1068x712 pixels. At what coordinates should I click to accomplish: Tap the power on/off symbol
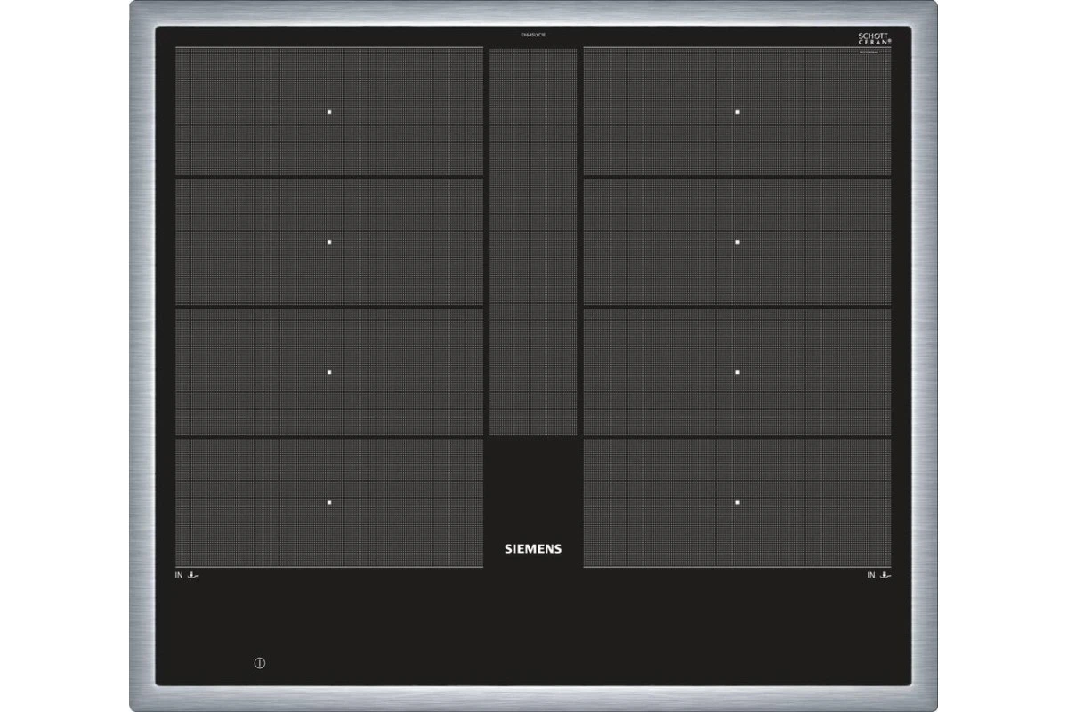(x=259, y=662)
